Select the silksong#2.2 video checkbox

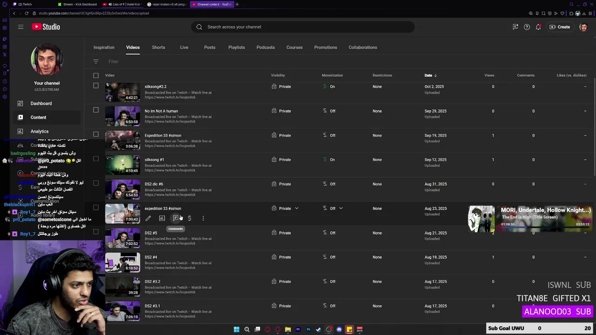(96, 86)
